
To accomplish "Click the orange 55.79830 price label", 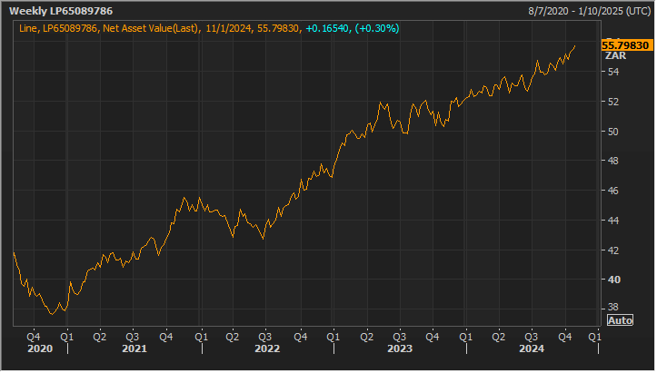I will click(x=627, y=45).
